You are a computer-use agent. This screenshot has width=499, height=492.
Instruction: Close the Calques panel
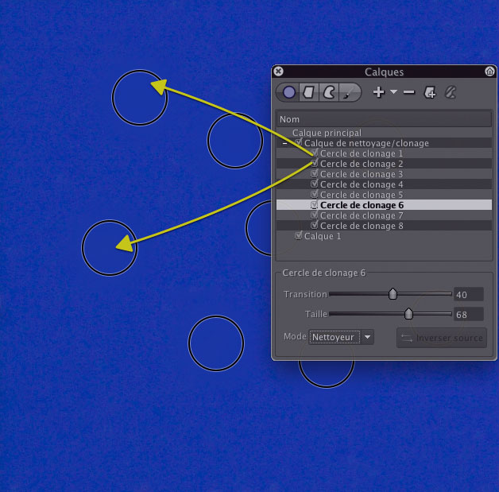(x=278, y=72)
